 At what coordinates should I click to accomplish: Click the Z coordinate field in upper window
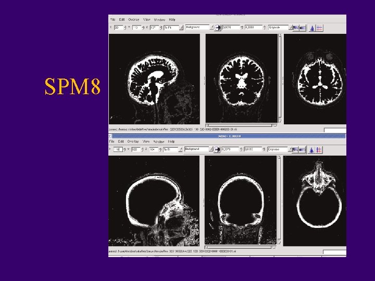(x=154, y=28)
